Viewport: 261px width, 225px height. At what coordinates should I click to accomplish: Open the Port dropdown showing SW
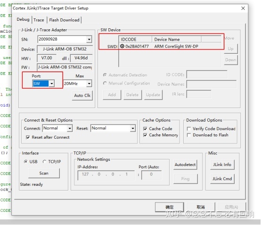click(52, 83)
